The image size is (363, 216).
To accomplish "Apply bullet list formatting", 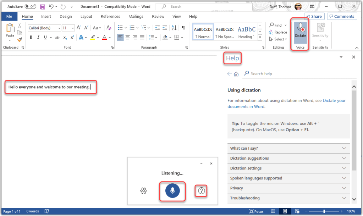I will [120, 28].
